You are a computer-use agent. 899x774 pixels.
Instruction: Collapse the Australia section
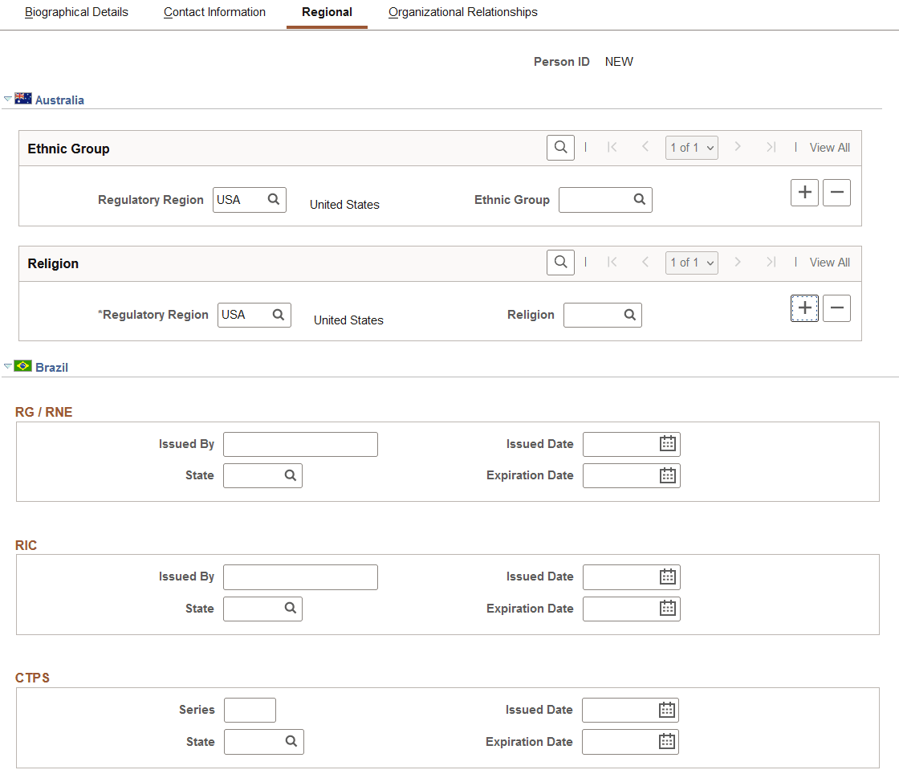pyautogui.click(x=7, y=100)
